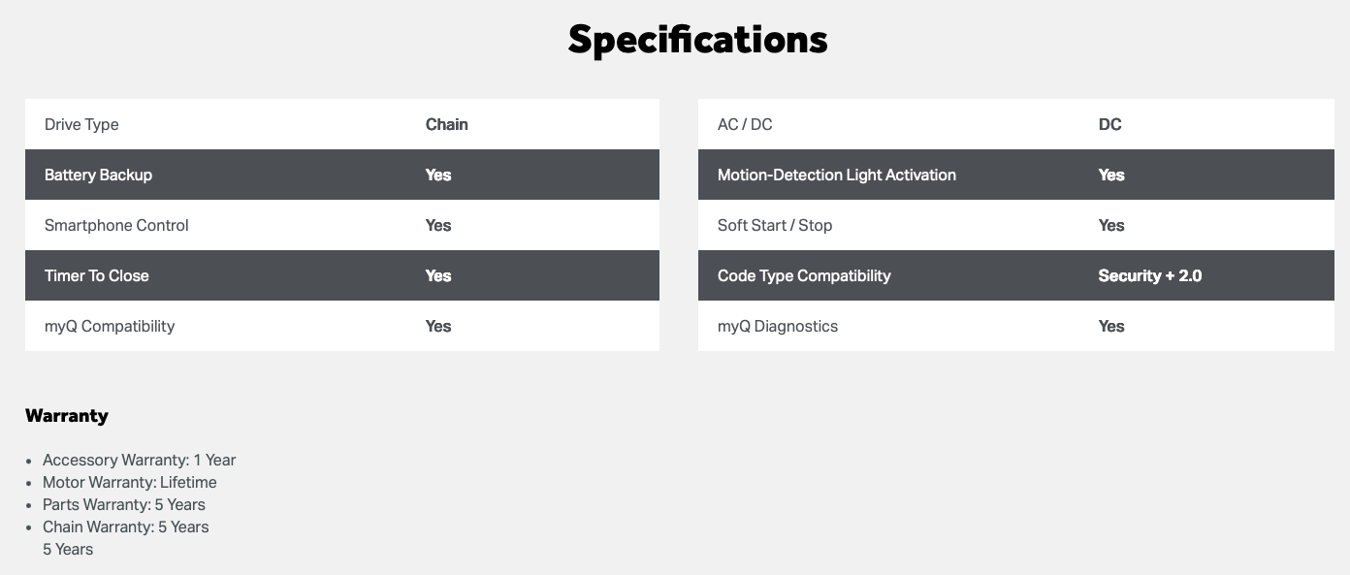Select the Drive Type row label
This screenshot has height=575, width=1350.
tap(81, 124)
